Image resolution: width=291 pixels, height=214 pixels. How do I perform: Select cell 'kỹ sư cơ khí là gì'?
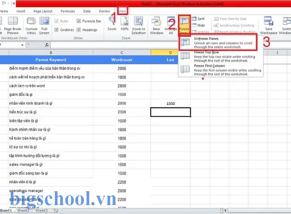tap(51, 147)
